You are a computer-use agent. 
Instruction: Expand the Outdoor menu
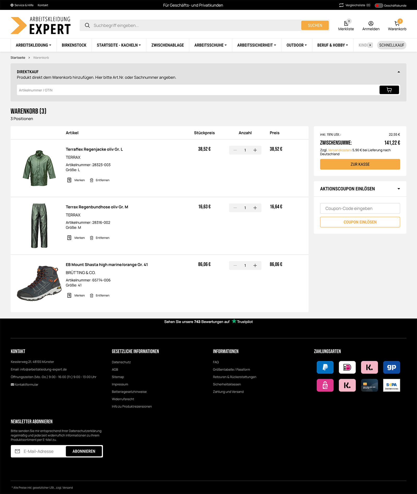(x=297, y=45)
